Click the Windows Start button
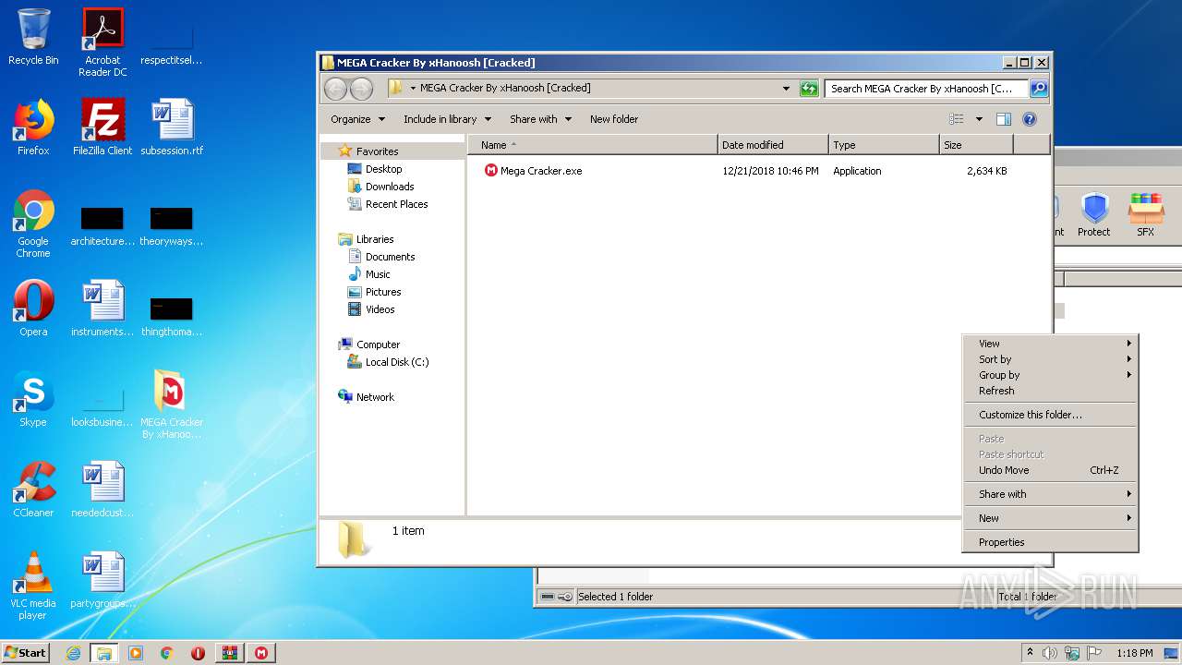Screen dimensions: 1182x665 click(26, 653)
